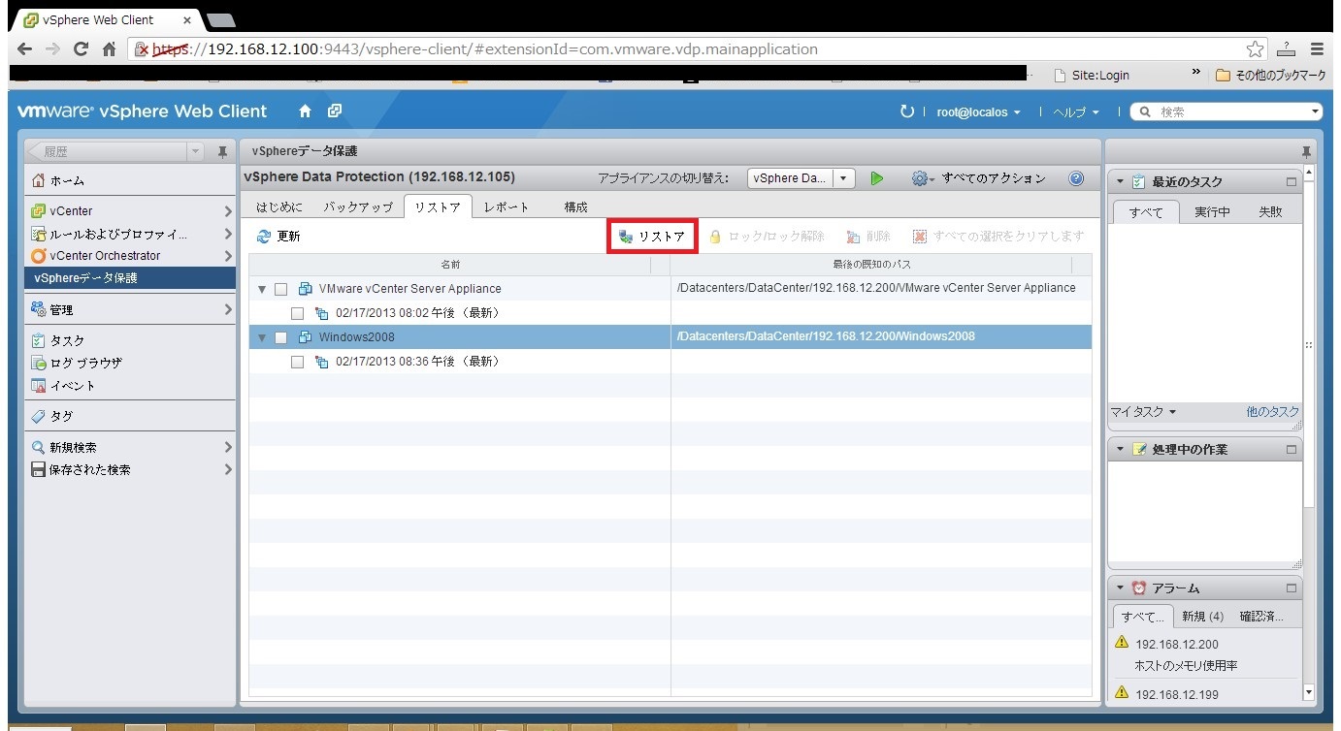
Task: Select the 実行中 tasks tab
Action: [1212, 212]
